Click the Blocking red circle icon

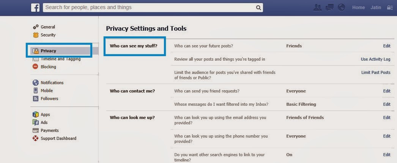(36, 67)
